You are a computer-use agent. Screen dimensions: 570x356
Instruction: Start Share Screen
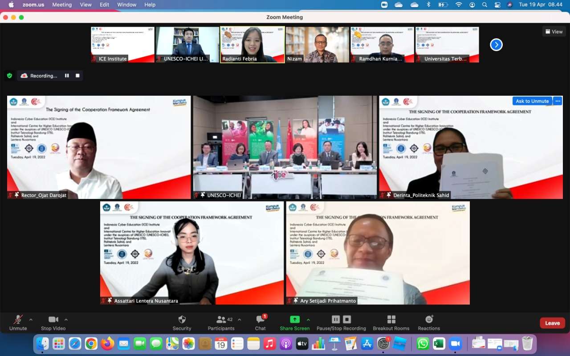tap(295, 323)
